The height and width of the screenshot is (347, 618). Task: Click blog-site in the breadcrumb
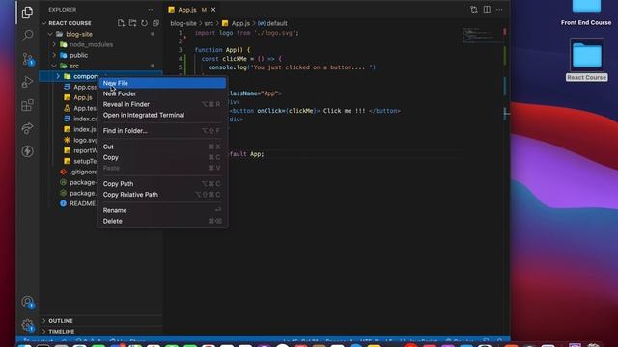[x=183, y=23]
